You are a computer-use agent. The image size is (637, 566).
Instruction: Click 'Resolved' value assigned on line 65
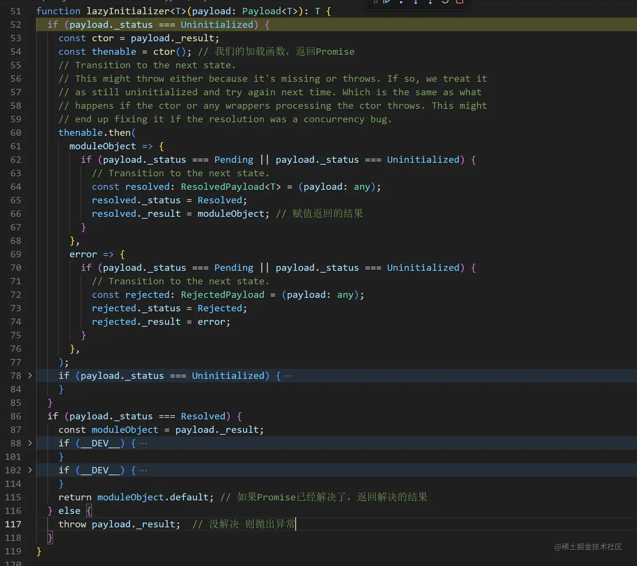pos(220,200)
